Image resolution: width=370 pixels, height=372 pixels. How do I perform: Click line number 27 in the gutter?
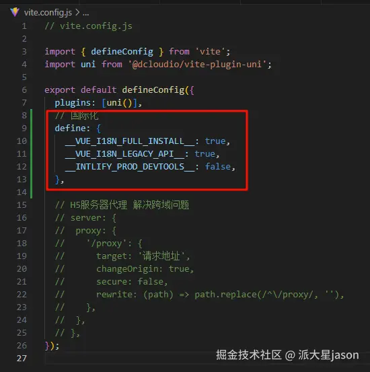pos(22,359)
